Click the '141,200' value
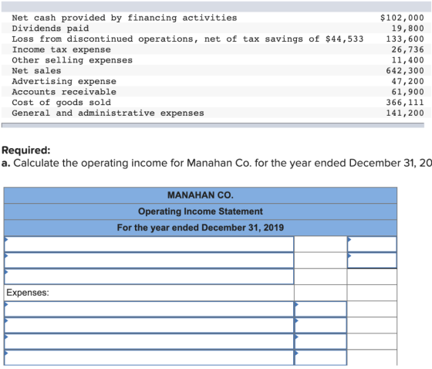This screenshot has width=432, height=369. pyautogui.click(x=405, y=113)
